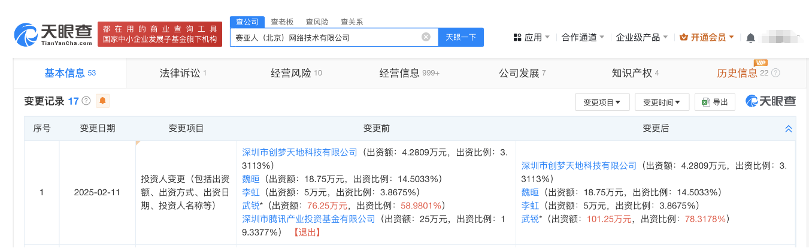
Task: Click the 变更前 column header
Action: pos(376,128)
